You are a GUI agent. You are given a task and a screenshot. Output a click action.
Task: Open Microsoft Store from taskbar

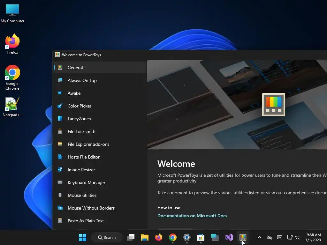[201, 237]
